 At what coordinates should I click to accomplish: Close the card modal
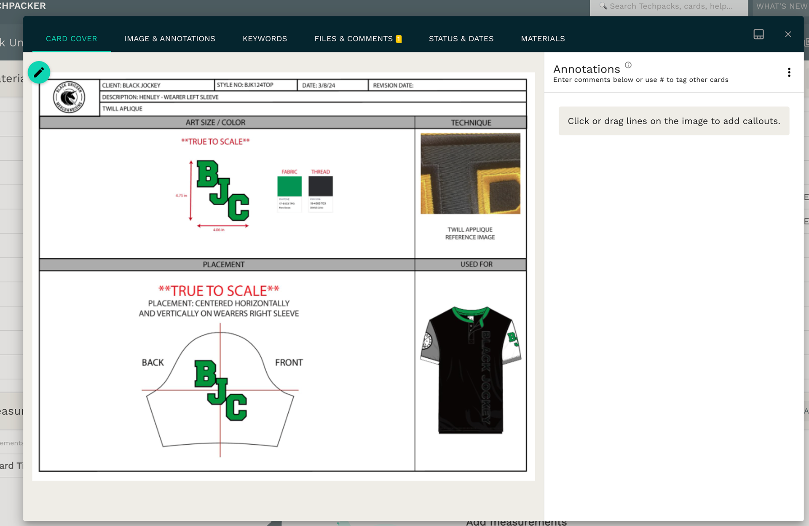(788, 35)
